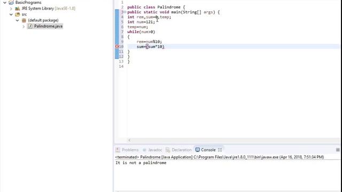
Task: Click the 'public static void main' code line
Action: [x=173, y=12]
